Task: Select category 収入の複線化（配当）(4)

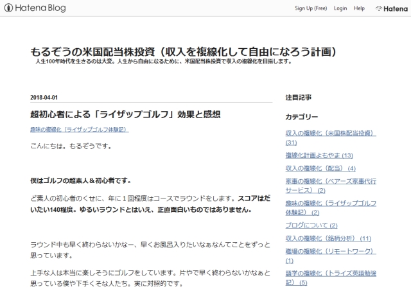Action: [320, 168]
